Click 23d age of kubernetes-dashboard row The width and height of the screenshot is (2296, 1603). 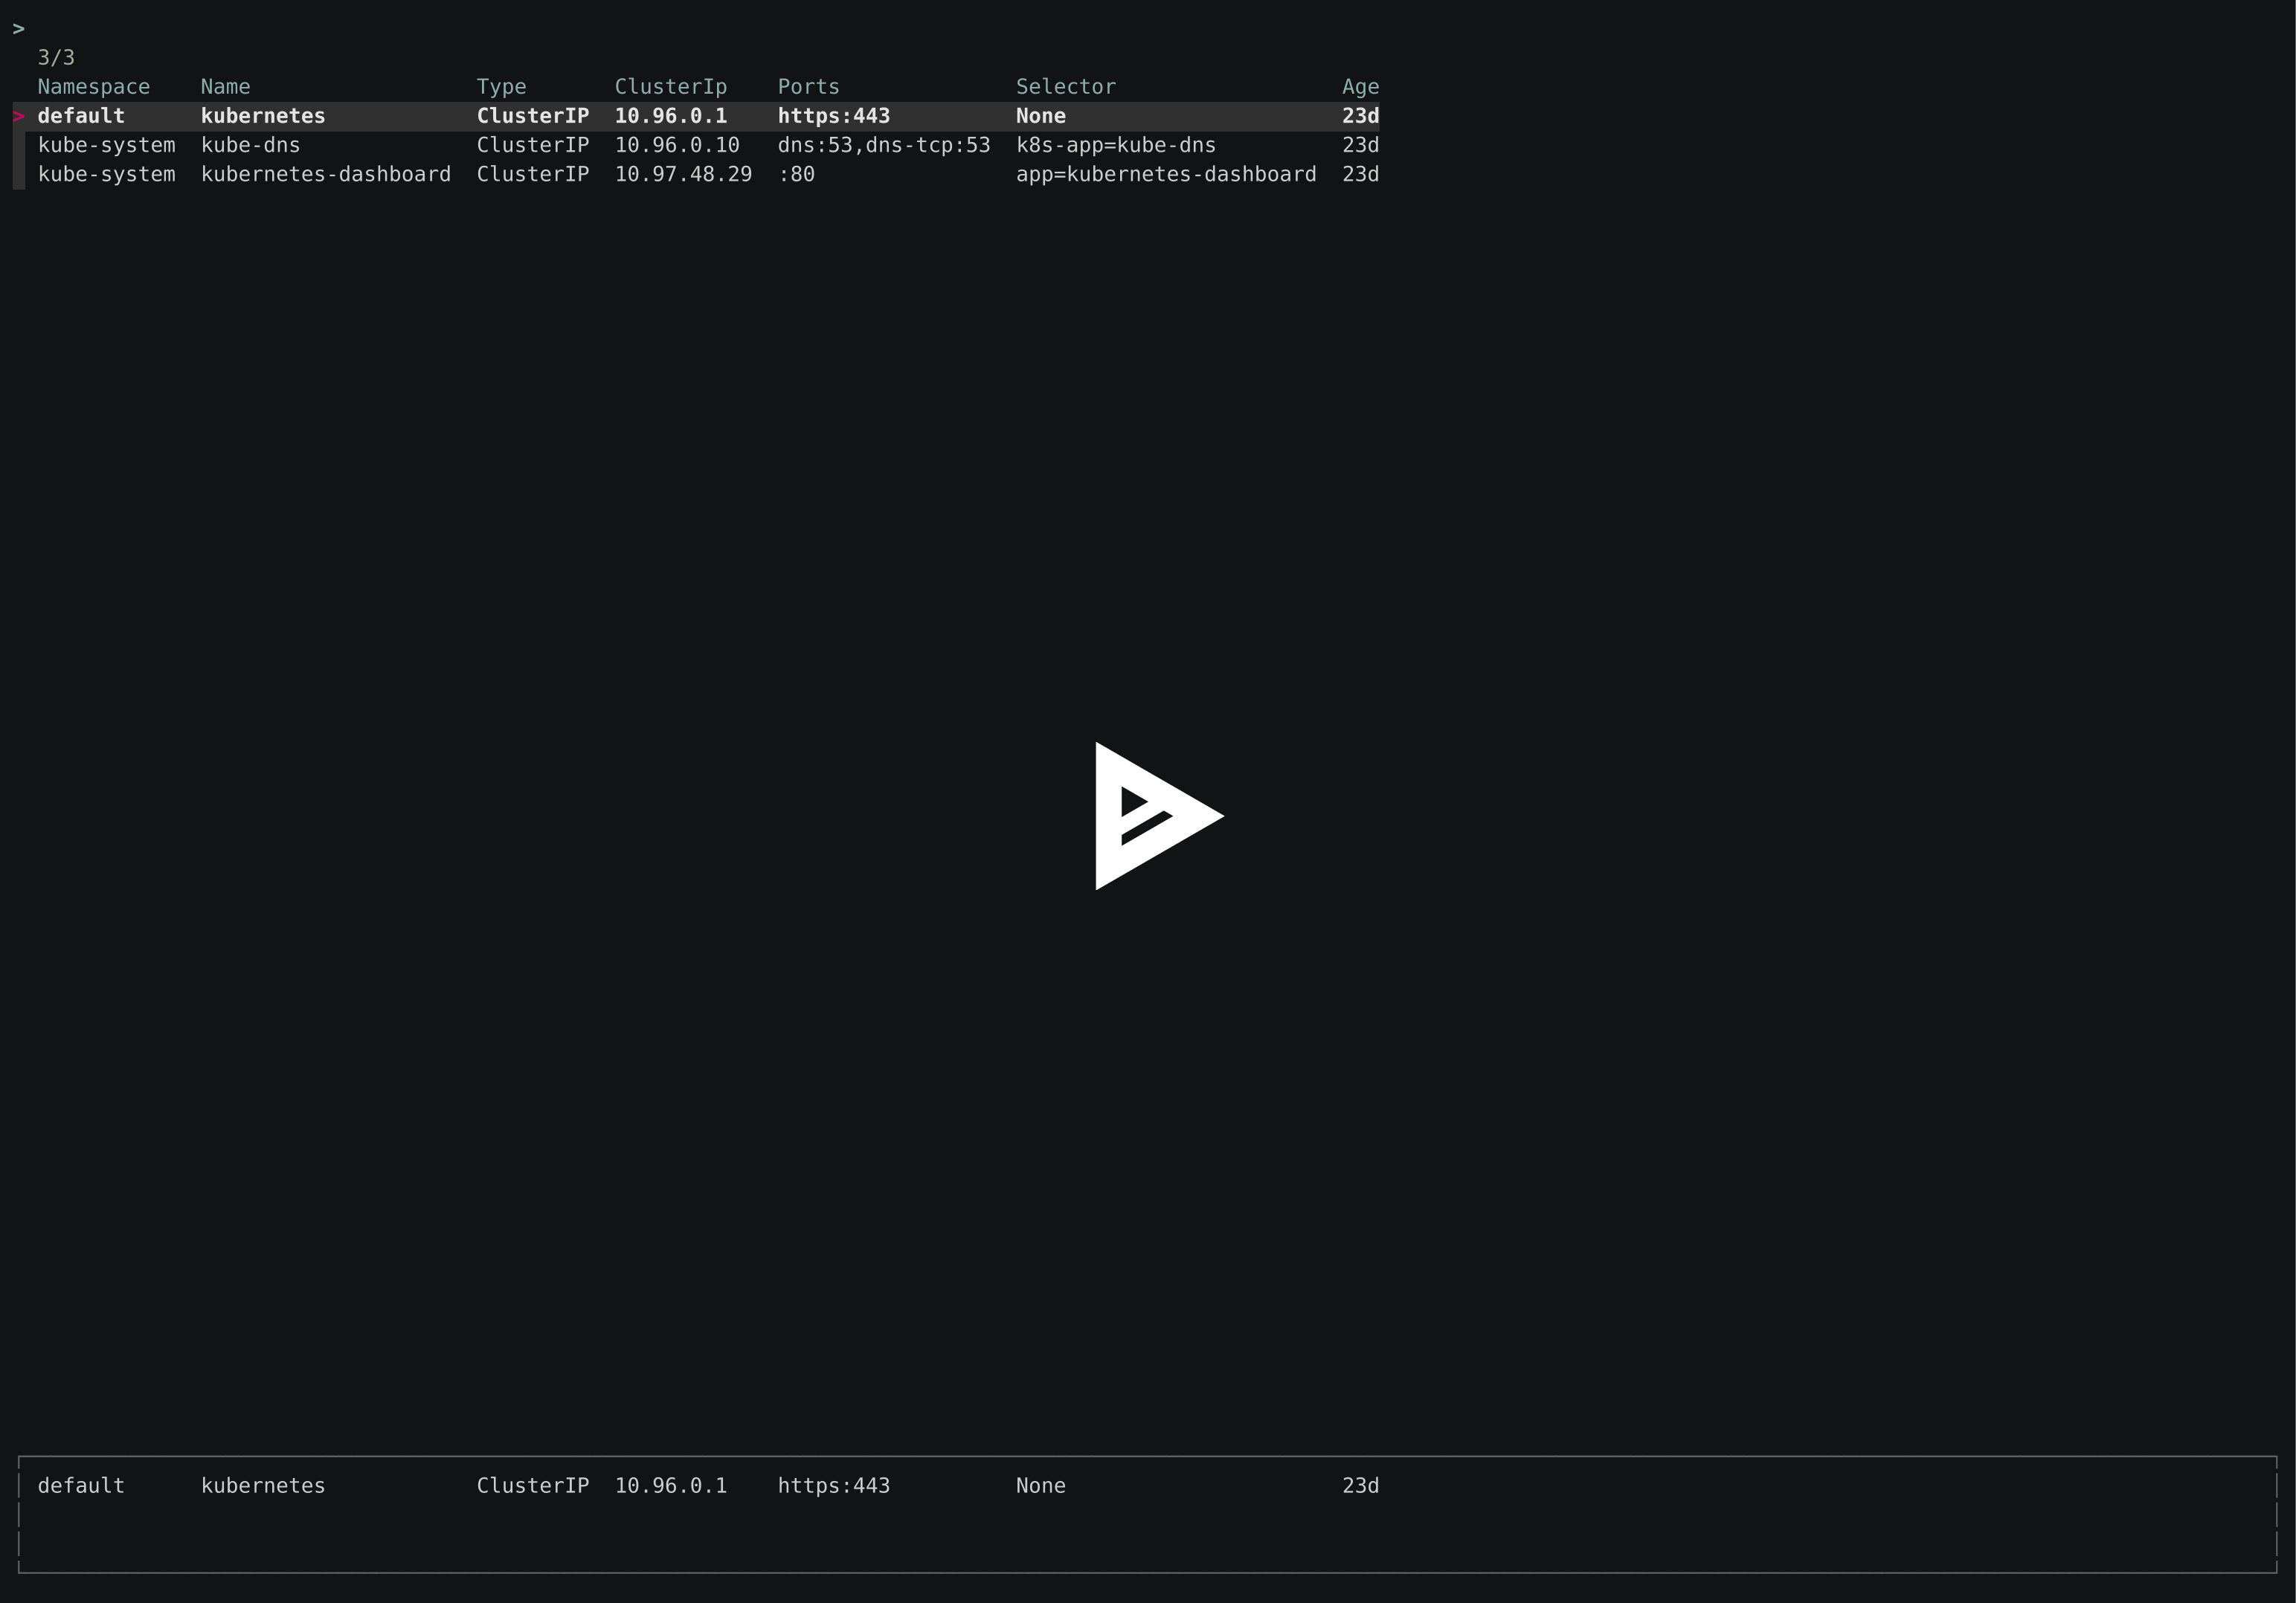(x=1361, y=174)
